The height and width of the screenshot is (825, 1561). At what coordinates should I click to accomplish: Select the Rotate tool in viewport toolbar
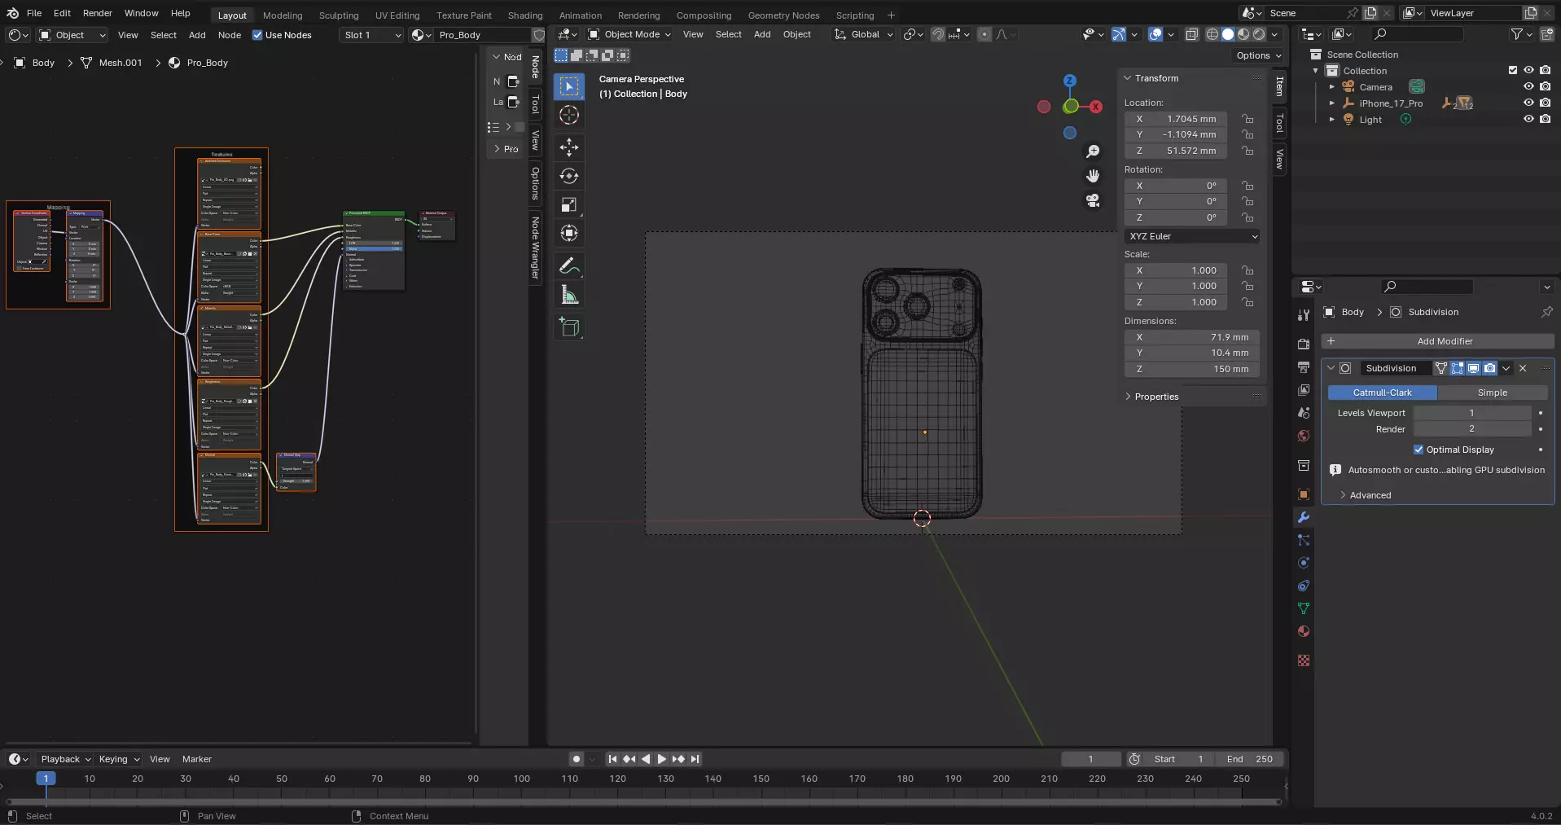pyautogui.click(x=569, y=176)
